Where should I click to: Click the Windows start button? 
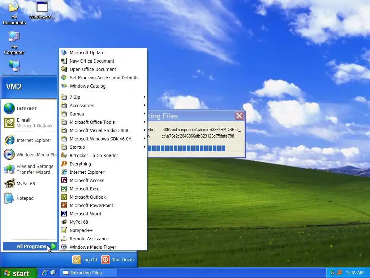coord(18,273)
